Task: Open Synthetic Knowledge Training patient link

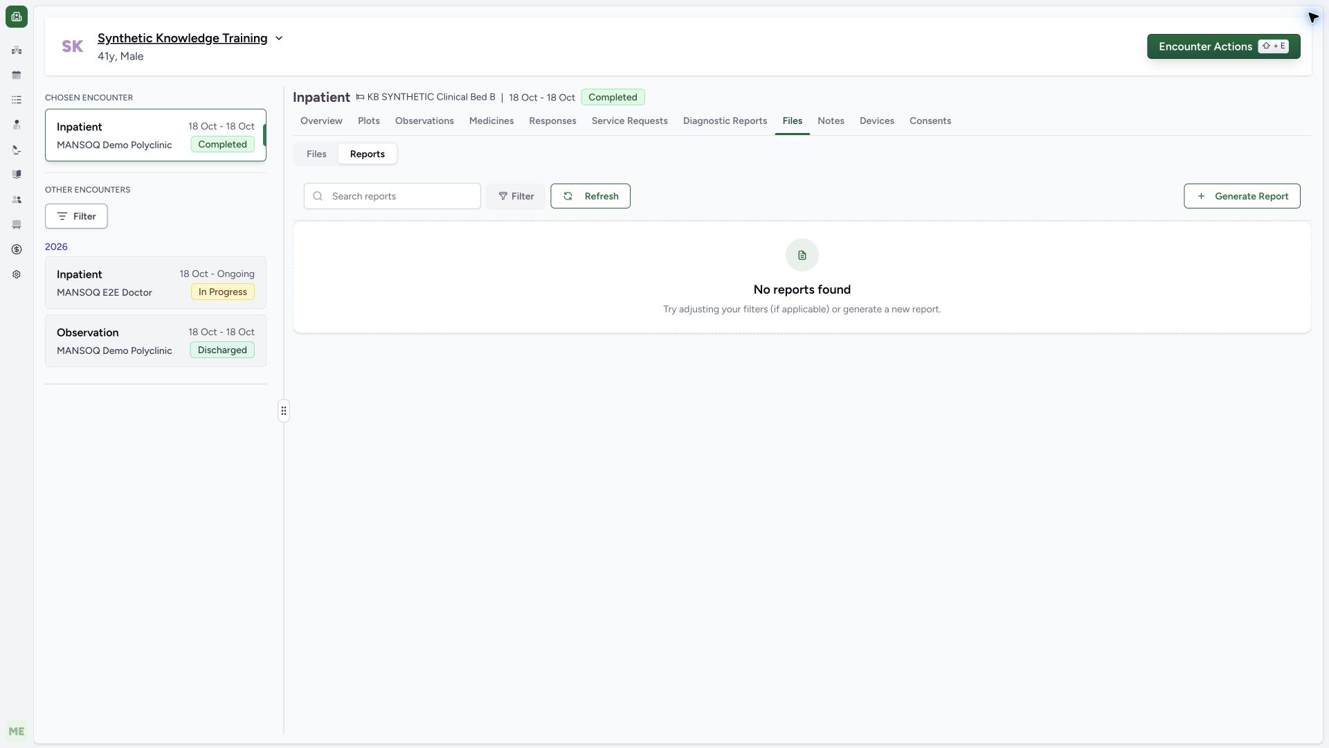Action: [182, 38]
